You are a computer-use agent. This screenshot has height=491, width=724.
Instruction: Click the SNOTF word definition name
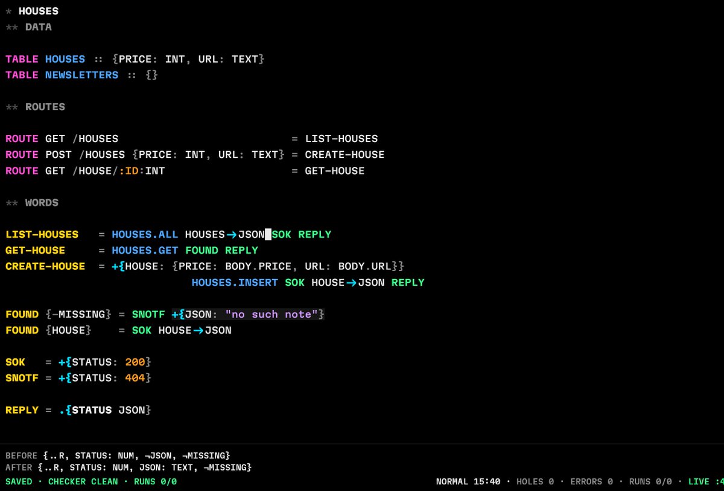coord(22,378)
